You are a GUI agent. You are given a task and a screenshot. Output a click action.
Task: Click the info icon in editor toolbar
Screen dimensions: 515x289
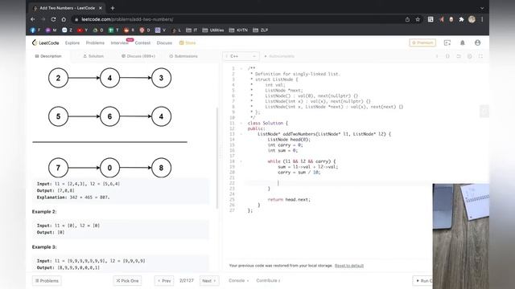[x=437, y=56]
